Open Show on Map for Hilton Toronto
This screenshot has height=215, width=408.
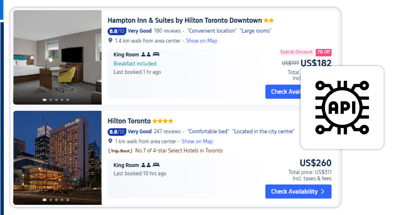click(x=197, y=141)
